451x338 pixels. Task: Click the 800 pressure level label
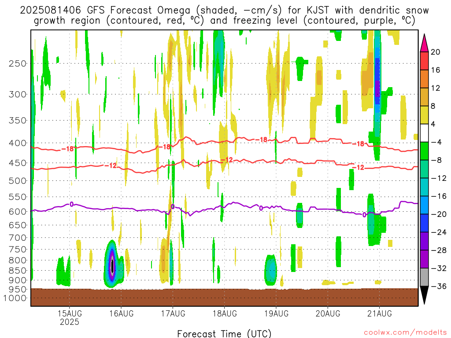[18, 261]
